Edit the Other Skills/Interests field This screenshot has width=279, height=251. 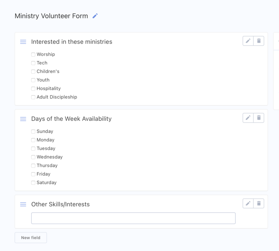point(248,203)
